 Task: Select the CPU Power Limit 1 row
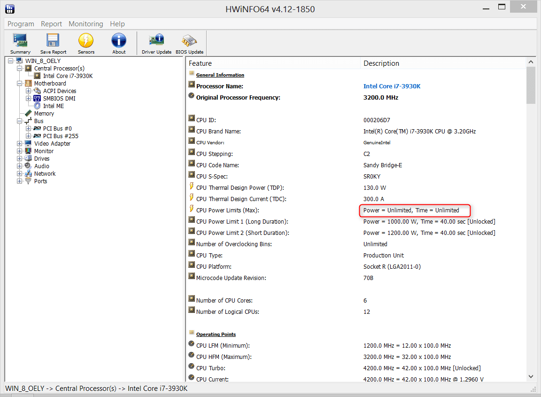pos(356,222)
